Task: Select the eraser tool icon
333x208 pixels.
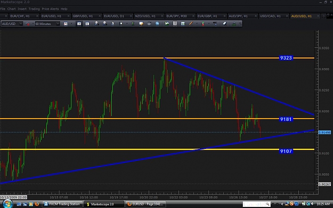Action: (x=225, y=24)
